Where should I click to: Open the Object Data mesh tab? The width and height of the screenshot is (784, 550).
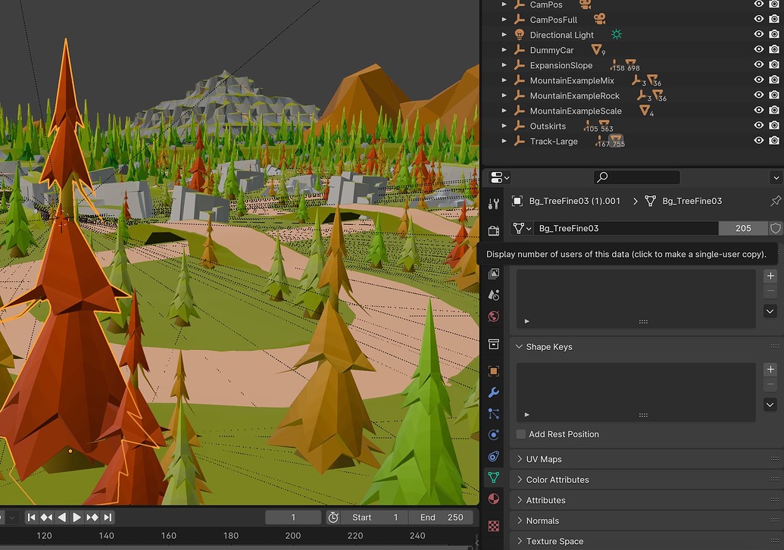pyautogui.click(x=493, y=477)
